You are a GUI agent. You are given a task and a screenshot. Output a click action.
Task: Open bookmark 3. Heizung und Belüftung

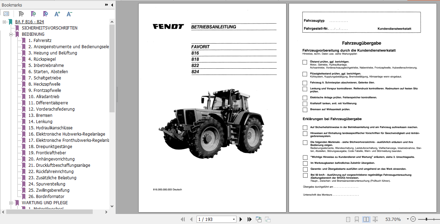click(x=53, y=53)
